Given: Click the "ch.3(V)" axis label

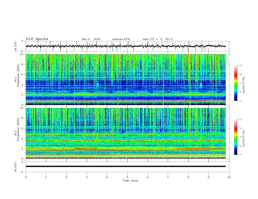Looking at the screenshot, I should point(16,167).
